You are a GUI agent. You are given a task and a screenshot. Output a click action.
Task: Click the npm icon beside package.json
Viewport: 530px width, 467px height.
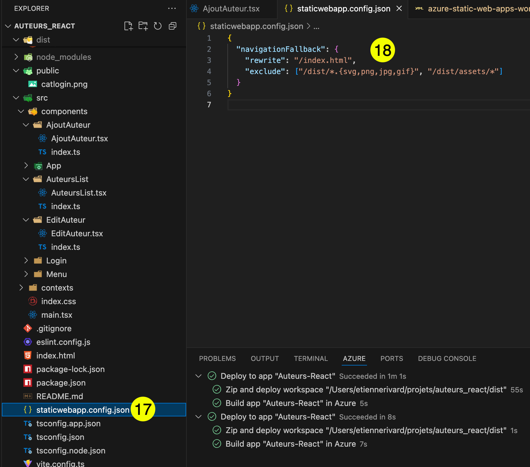pos(28,382)
